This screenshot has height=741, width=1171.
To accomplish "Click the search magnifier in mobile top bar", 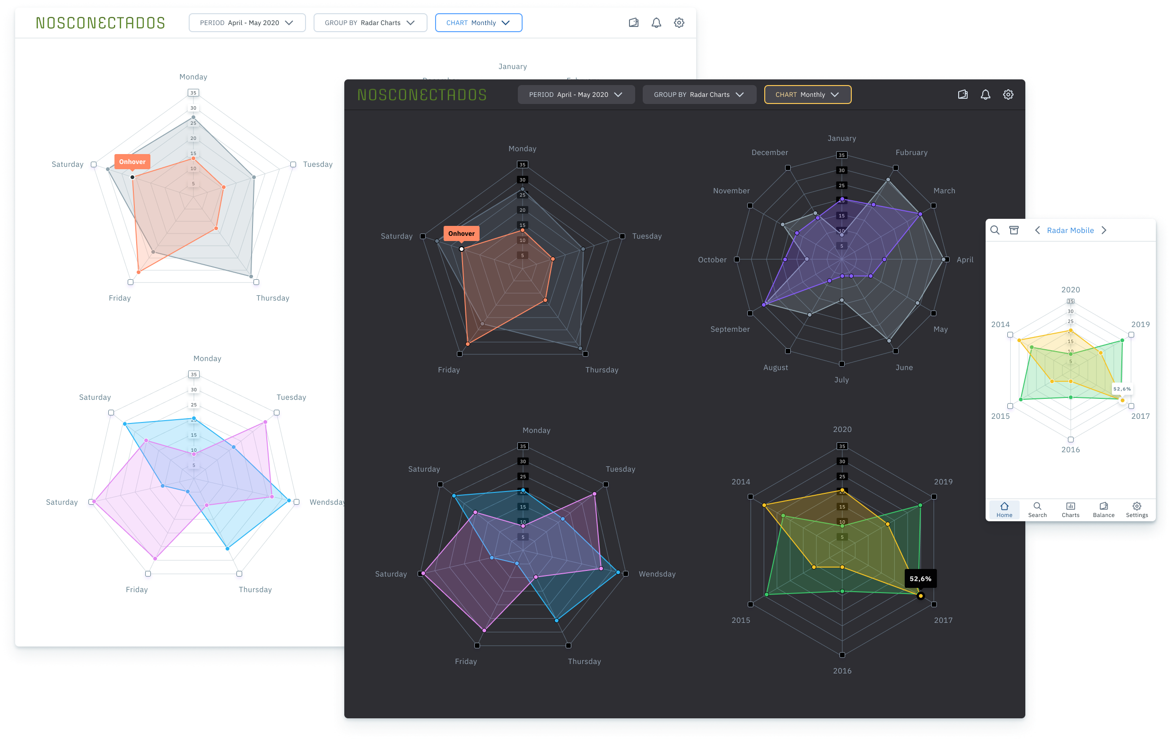I will click(995, 230).
